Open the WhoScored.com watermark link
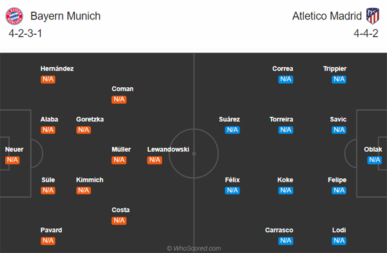The width and height of the screenshot is (387, 253). pyautogui.click(x=194, y=248)
